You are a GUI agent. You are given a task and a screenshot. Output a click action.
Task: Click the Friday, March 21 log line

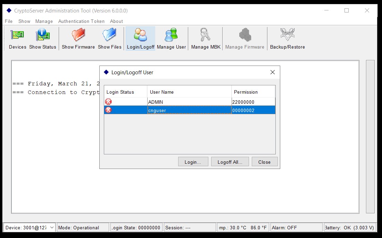tap(56, 84)
